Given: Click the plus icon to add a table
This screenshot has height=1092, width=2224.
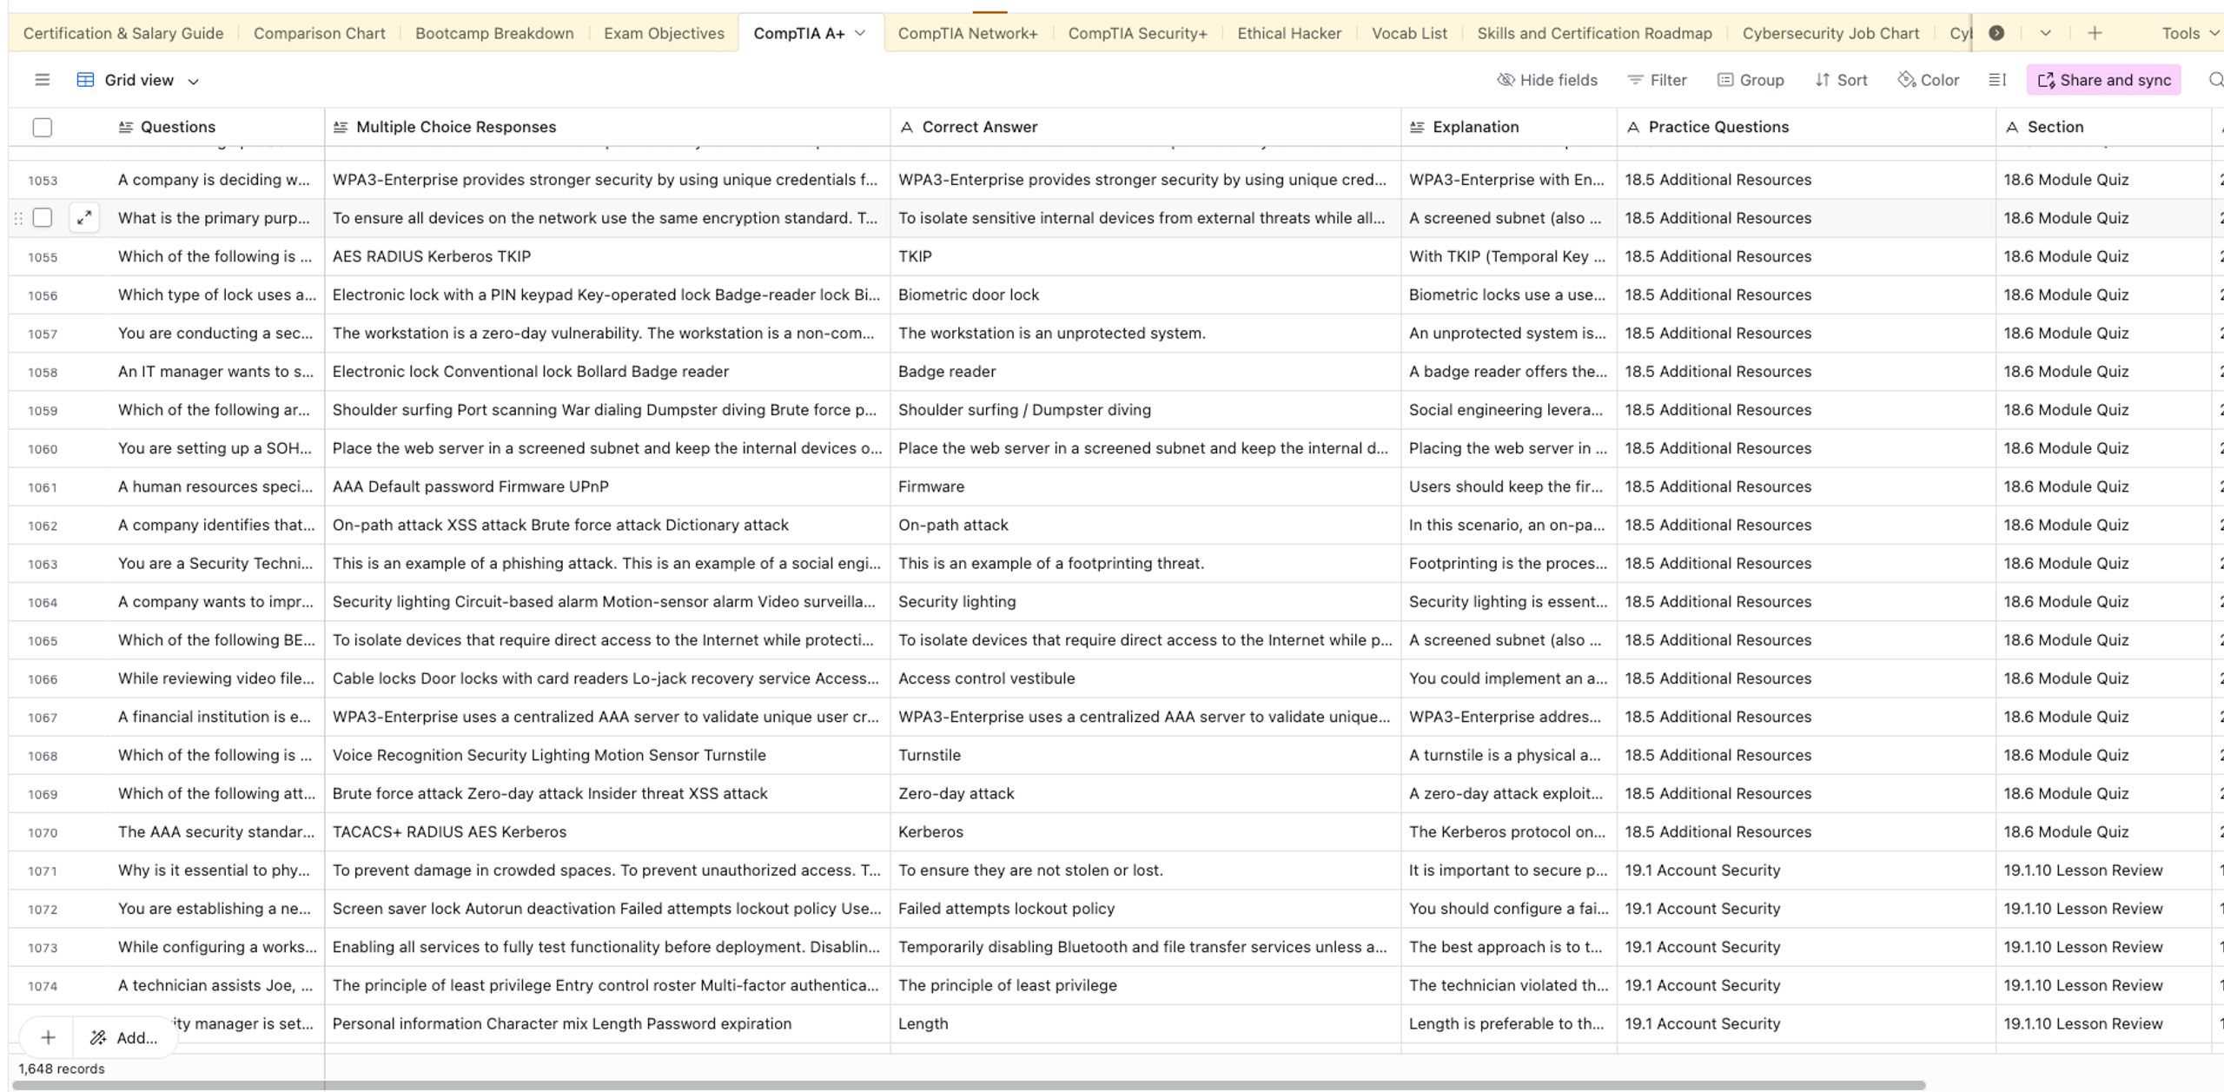Looking at the screenshot, I should (2095, 33).
